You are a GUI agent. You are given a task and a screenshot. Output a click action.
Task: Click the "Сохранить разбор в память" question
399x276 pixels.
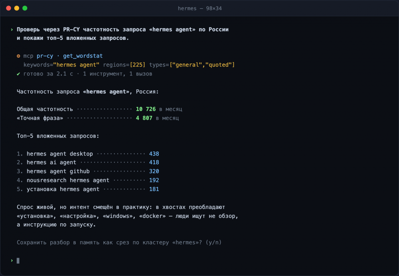[119, 242]
